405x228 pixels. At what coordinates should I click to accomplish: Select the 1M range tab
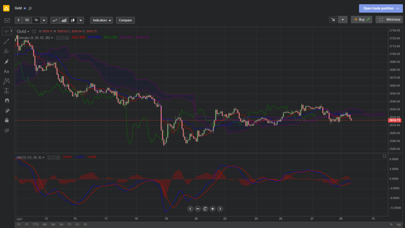[x=61, y=225]
